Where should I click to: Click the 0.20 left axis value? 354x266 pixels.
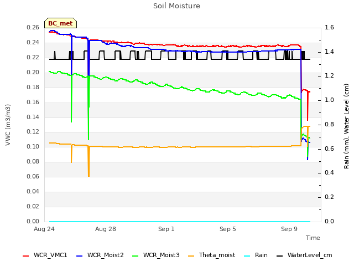[x=33, y=72]
